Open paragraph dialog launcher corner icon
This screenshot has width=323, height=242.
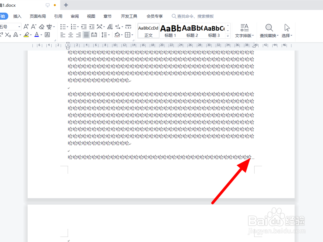coord(133,41)
